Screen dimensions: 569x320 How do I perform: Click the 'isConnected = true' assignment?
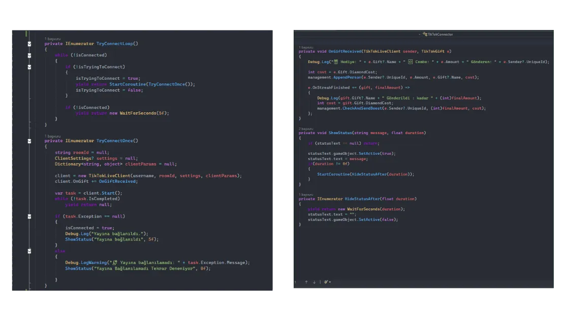click(x=89, y=228)
